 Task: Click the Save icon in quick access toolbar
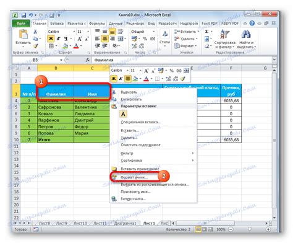point(23,15)
